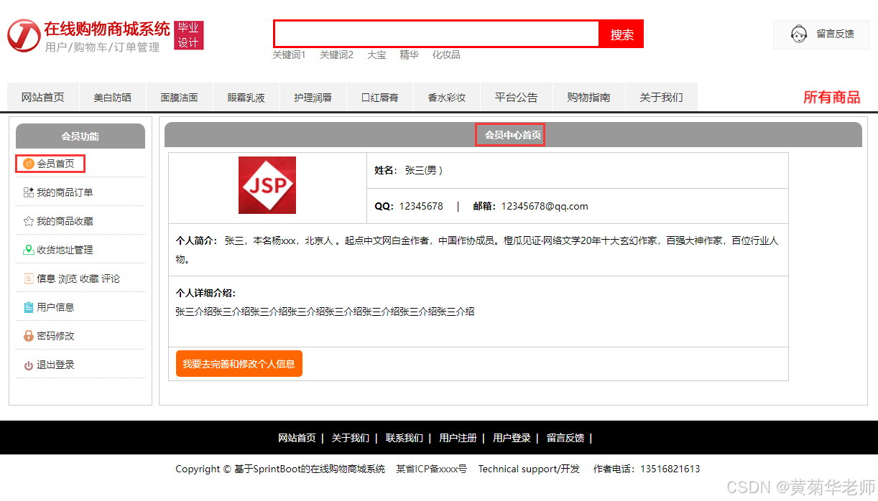
Task: Click the 在线购物商城系统 site title
Action: 107,29
